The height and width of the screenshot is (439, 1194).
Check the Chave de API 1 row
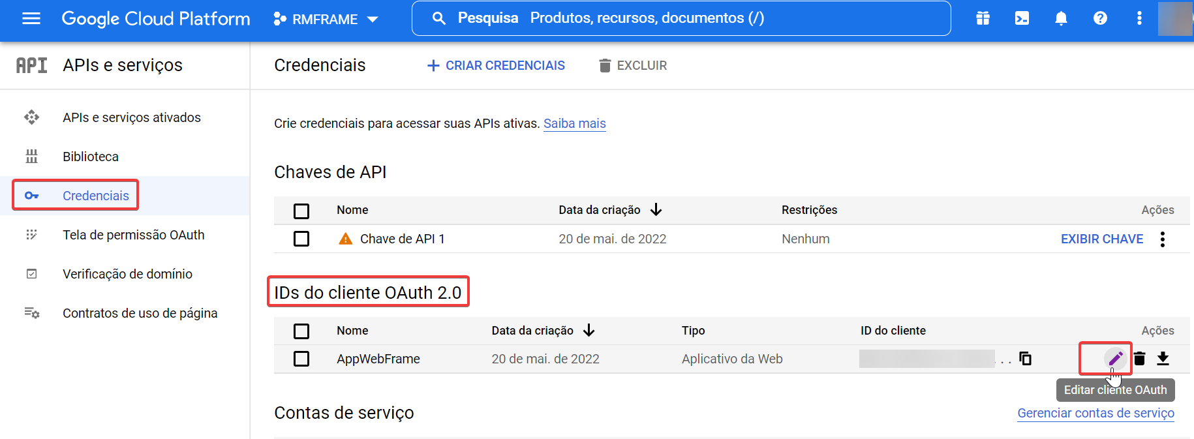point(301,239)
